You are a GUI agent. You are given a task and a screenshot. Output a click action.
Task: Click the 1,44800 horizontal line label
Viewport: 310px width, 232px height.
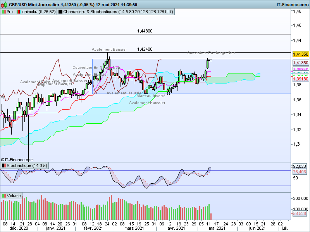145,31
